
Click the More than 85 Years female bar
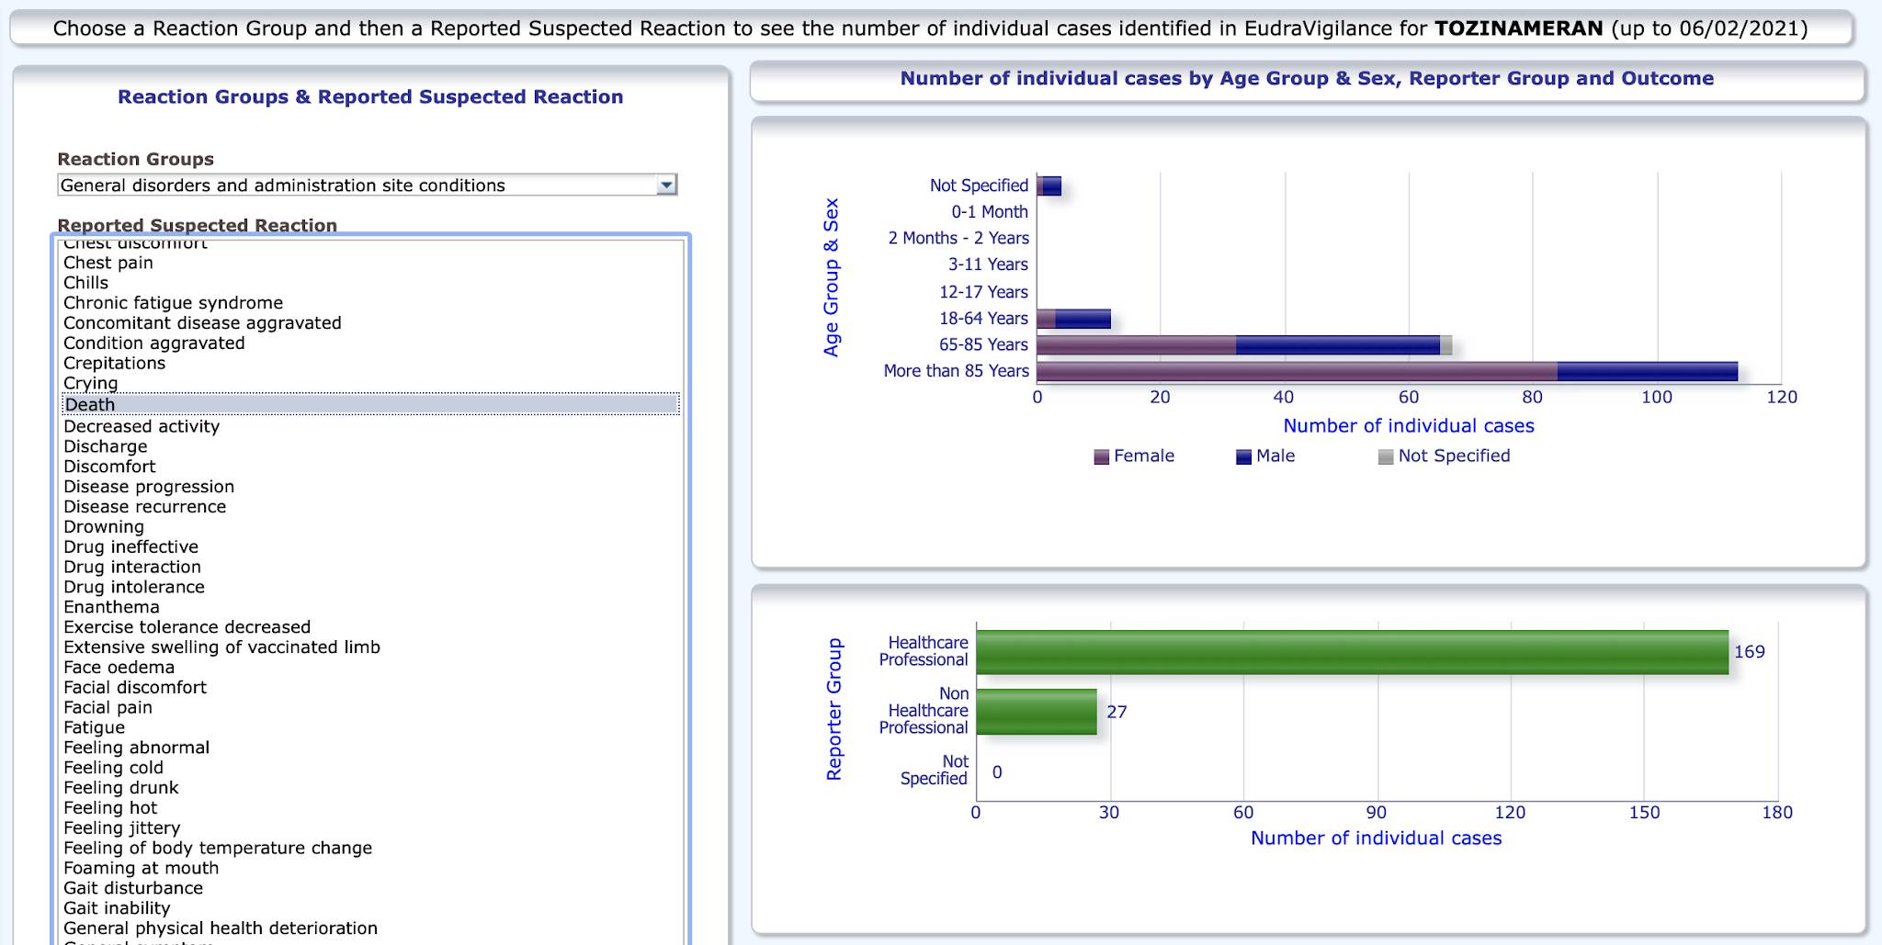click(1296, 372)
